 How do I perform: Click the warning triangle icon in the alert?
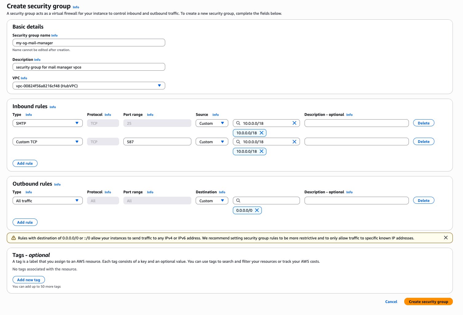pyautogui.click(x=14, y=238)
